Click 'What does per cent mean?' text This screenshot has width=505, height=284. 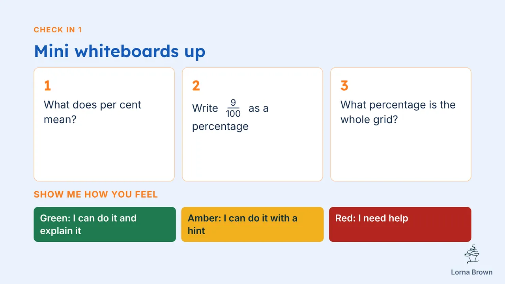pos(92,112)
